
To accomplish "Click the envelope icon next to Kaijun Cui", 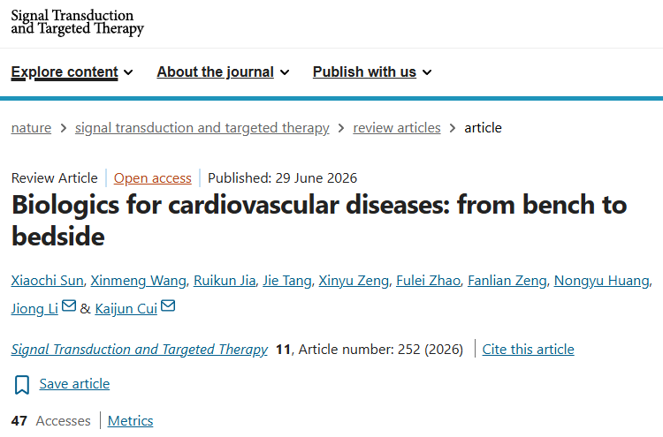I will tap(168, 305).
